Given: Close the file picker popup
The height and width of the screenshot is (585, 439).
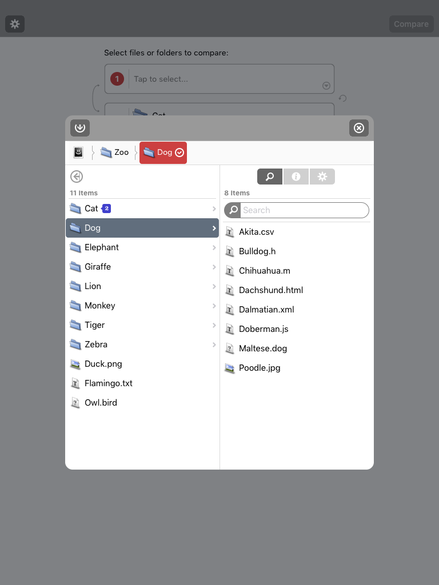Looking at the screenshot, I should [x=359, y=128].
